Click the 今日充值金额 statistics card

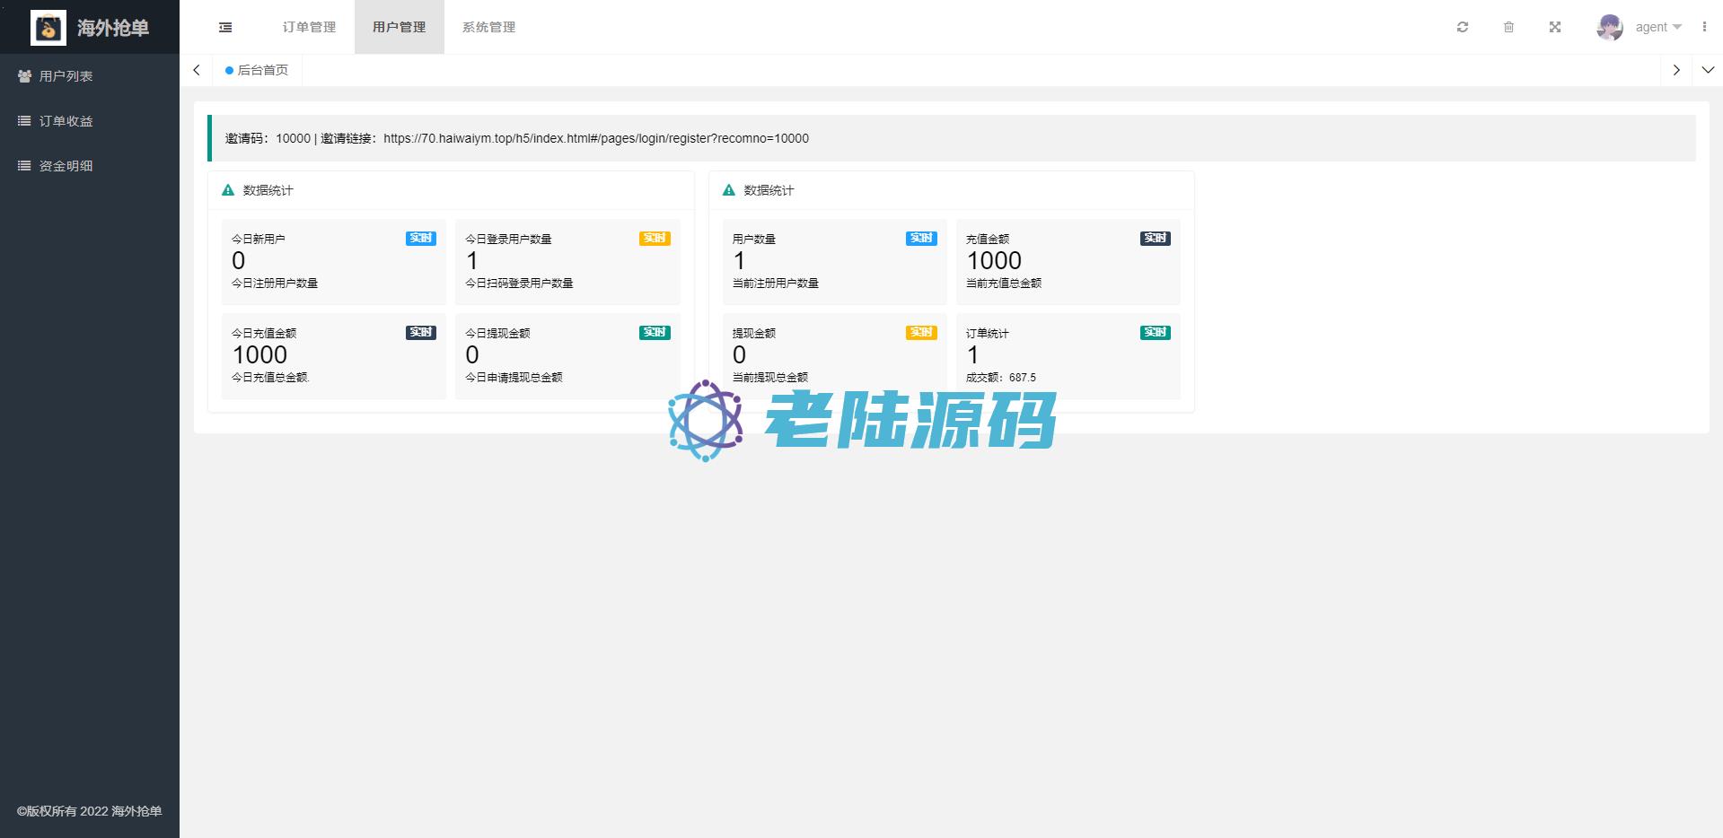(x=333, y=355)
